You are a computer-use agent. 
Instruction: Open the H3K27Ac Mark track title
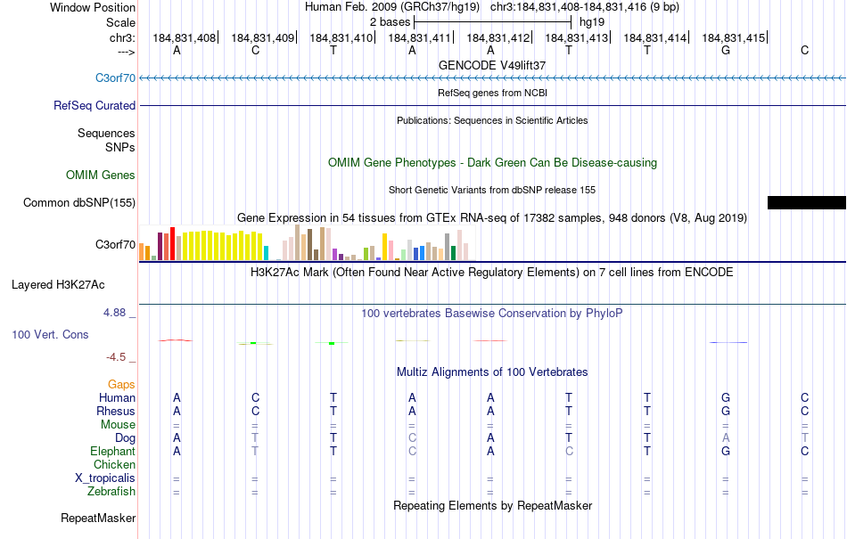[x=492, y=272]
